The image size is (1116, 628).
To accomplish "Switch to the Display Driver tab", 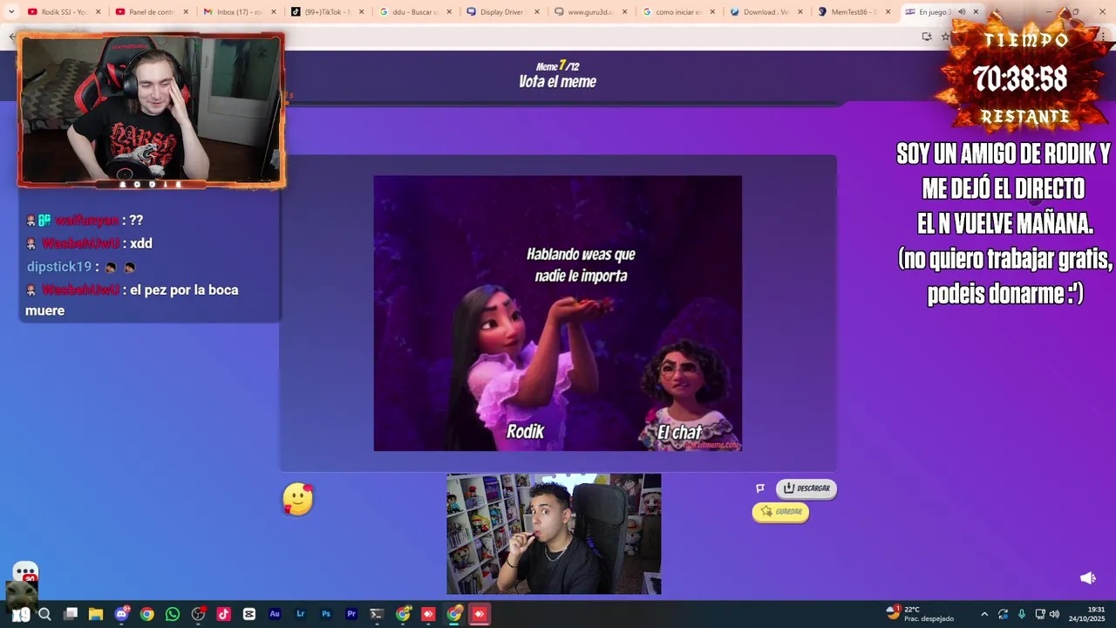I will point(501,12).
